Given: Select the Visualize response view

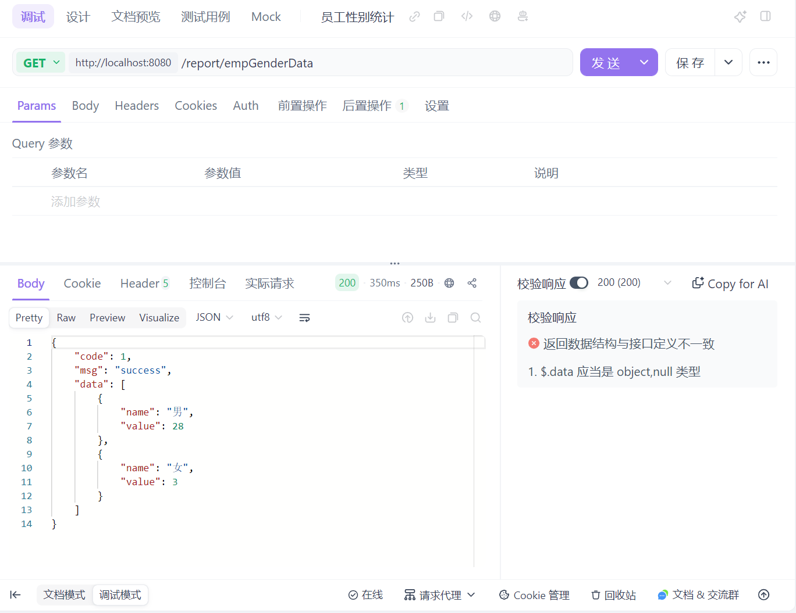Looking at the screenshot, I should (159, 318).
